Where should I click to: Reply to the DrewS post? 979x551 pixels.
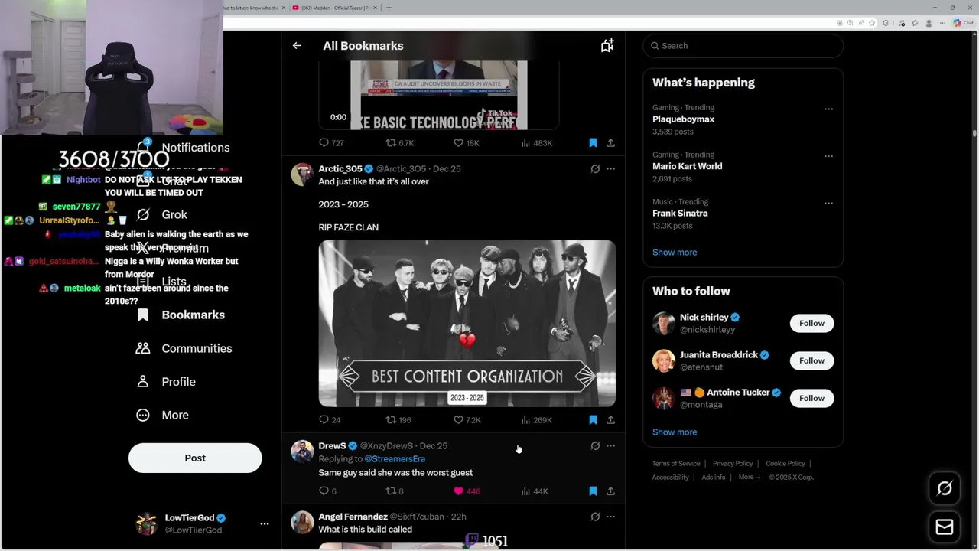[327, 491]
